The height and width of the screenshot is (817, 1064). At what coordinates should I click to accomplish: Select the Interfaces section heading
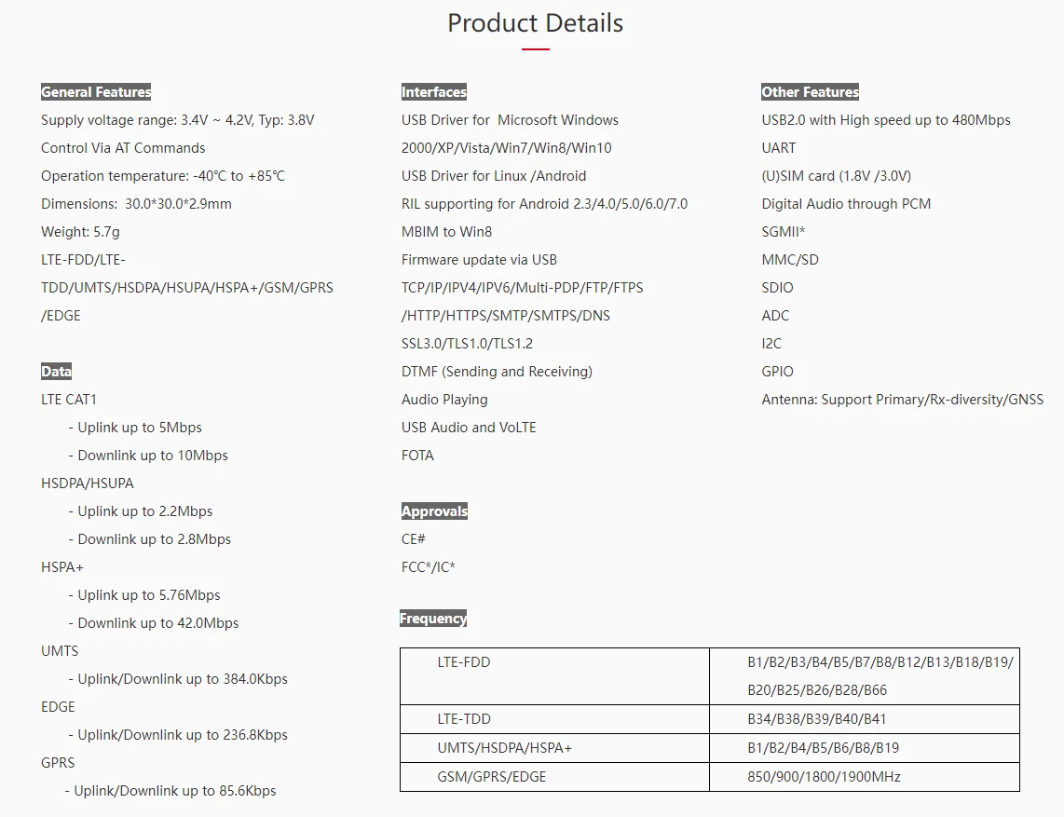tap(434, 92)
